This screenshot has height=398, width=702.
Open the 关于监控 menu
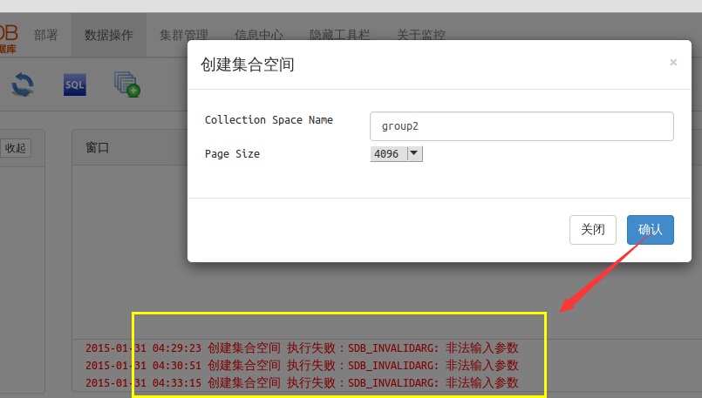pos(421,36)
